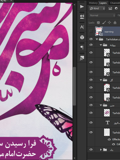Hide second layer in گل group

[91, 97]
